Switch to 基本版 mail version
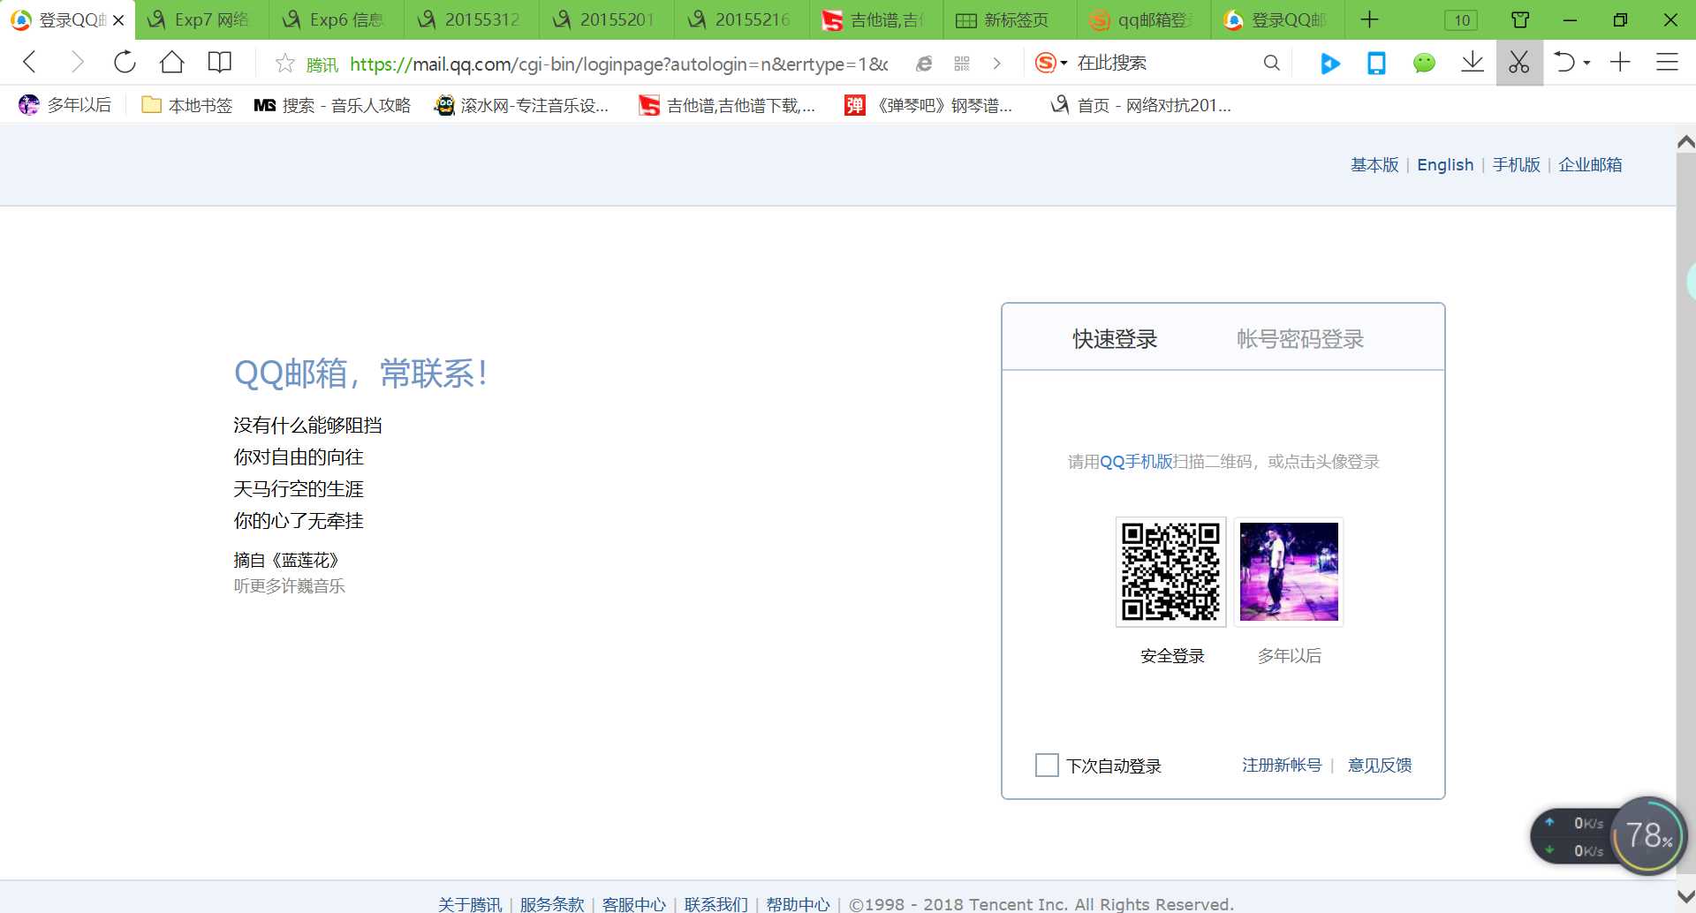This screenshot has height=913, width=1696. [1374, 165]
